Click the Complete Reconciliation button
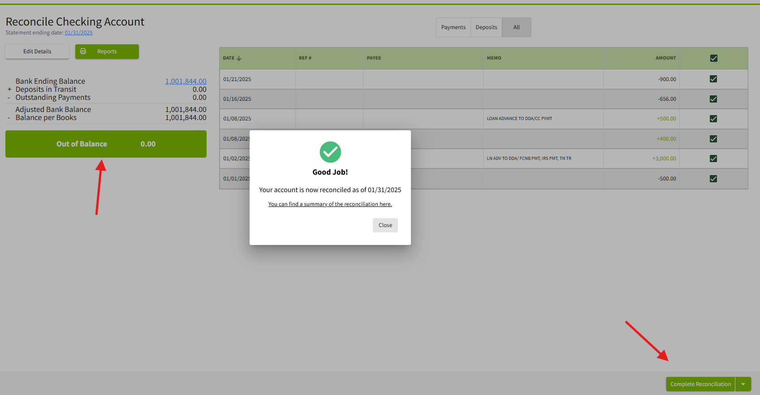Image resolution: width=760 pixels, height=395 pixels. [700, 384]
